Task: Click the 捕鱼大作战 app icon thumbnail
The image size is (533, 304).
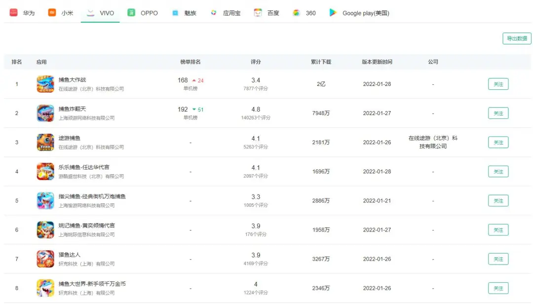Action: (45, 84)
